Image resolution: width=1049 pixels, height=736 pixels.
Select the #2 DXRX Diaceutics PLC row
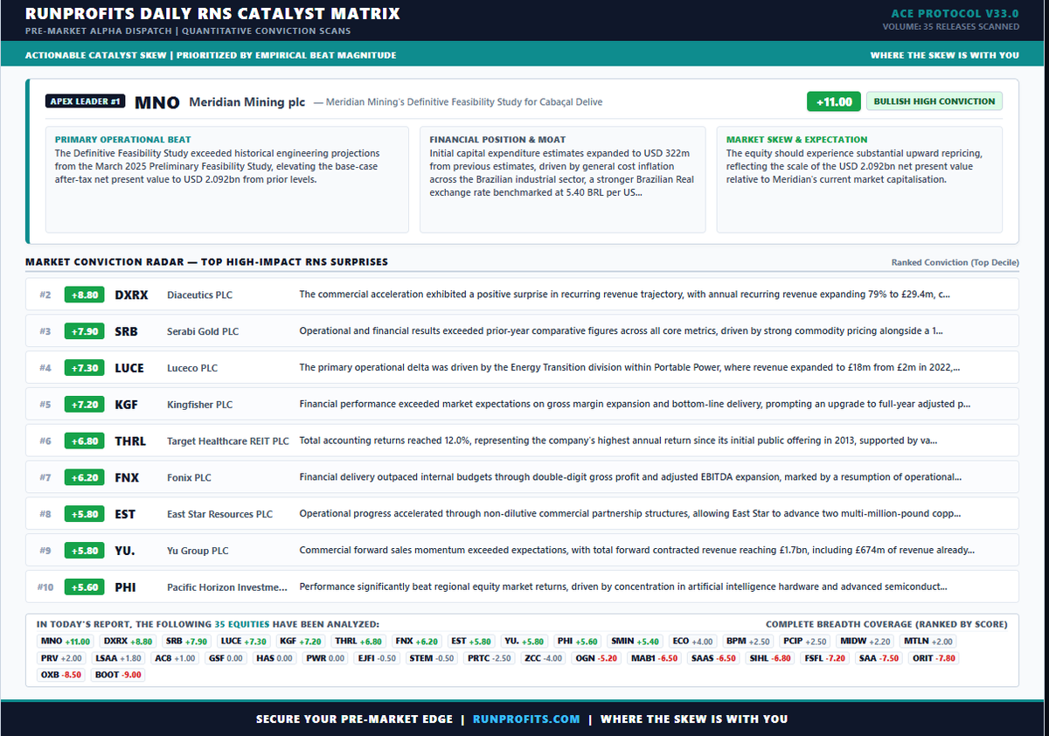tap(523, 295)
